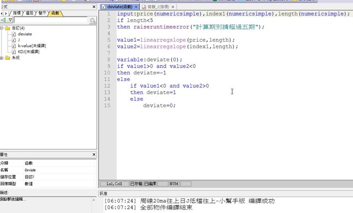The height and width of the screenshot is (213, 353).
Task: Click the 系統 folder icon
Action: click(8, 58)
